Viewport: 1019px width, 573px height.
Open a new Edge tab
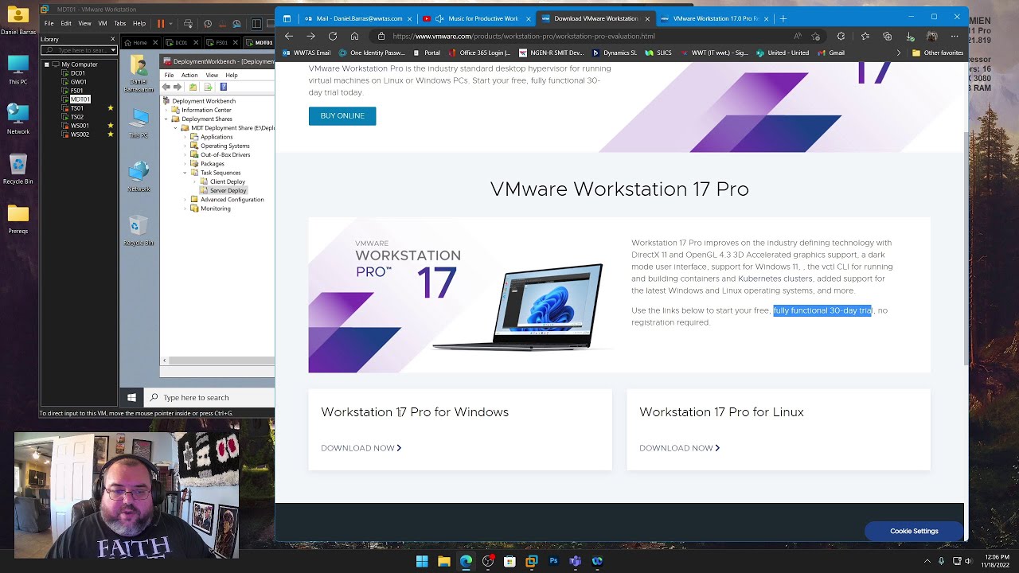pyautogui.click(x=783, y=18)
